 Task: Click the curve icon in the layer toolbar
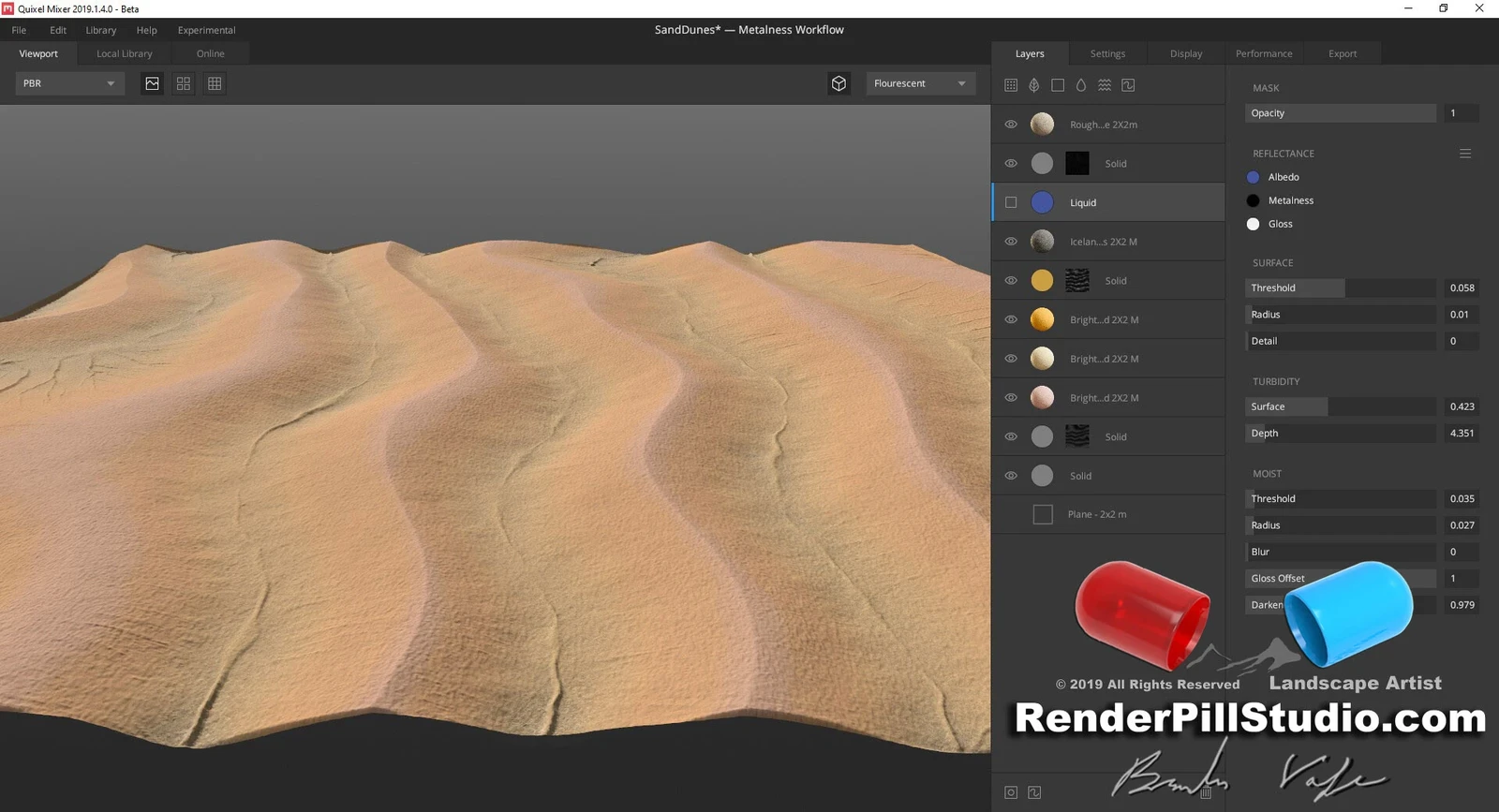pos(1128,85)
